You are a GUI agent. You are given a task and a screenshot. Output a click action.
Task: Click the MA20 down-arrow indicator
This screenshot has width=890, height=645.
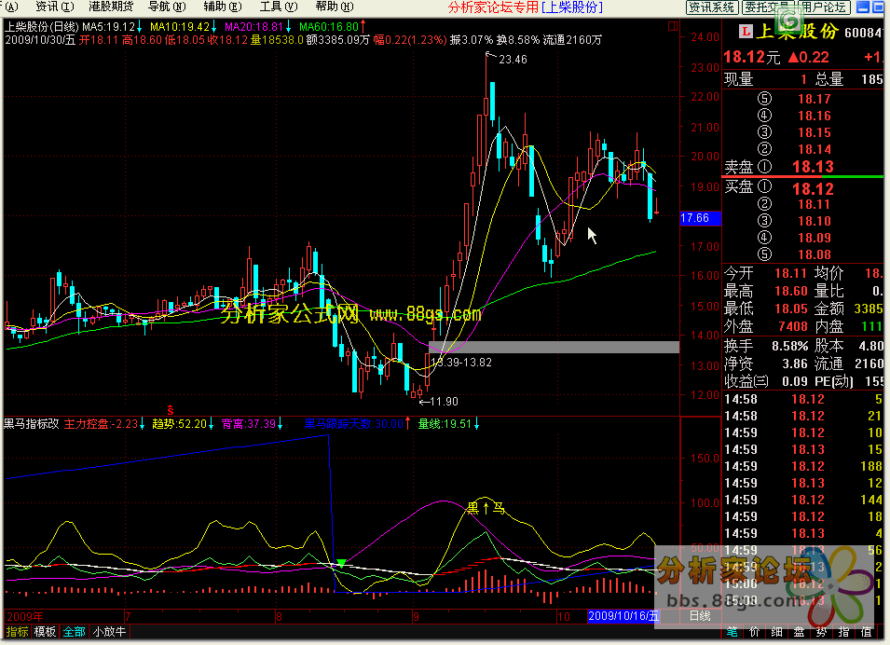click(x=288, y=27)
